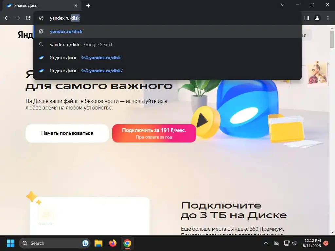
Task: Click the Chrome icon in the taskbar
Action: pos(127,243)
